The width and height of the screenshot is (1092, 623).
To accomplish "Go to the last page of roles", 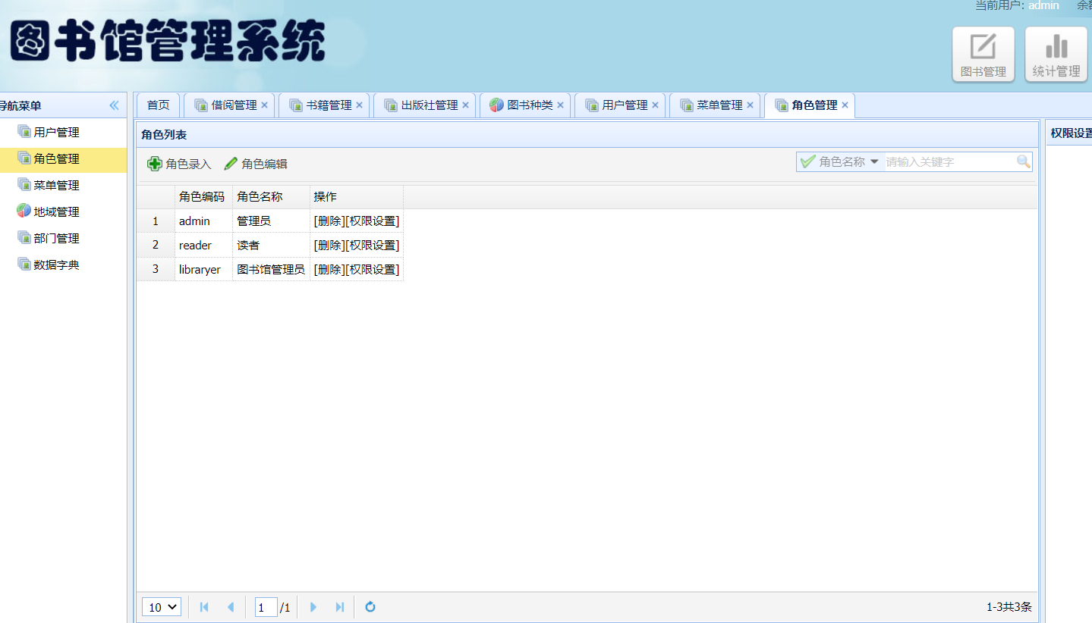I will coord(340,607).
